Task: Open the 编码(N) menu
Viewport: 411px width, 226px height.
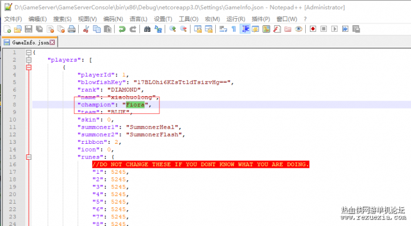Action: [113, 19]
